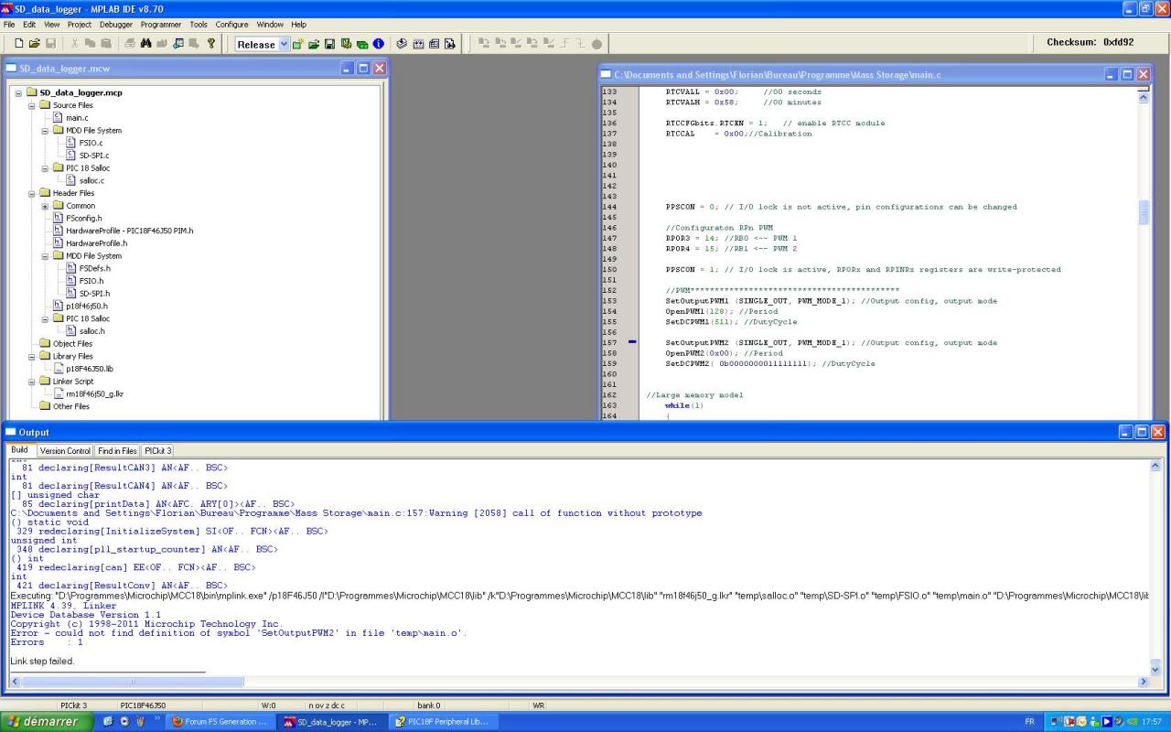Image resolution: width=1171 pixels, height=732 pixels.
Task: Click the Find binoculars toolbar icon
Action: (146, 43)
